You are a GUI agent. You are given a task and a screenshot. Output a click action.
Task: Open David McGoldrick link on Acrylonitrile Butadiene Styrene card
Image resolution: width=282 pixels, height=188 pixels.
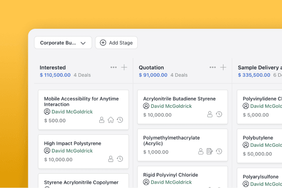click(x=171, y=106)
